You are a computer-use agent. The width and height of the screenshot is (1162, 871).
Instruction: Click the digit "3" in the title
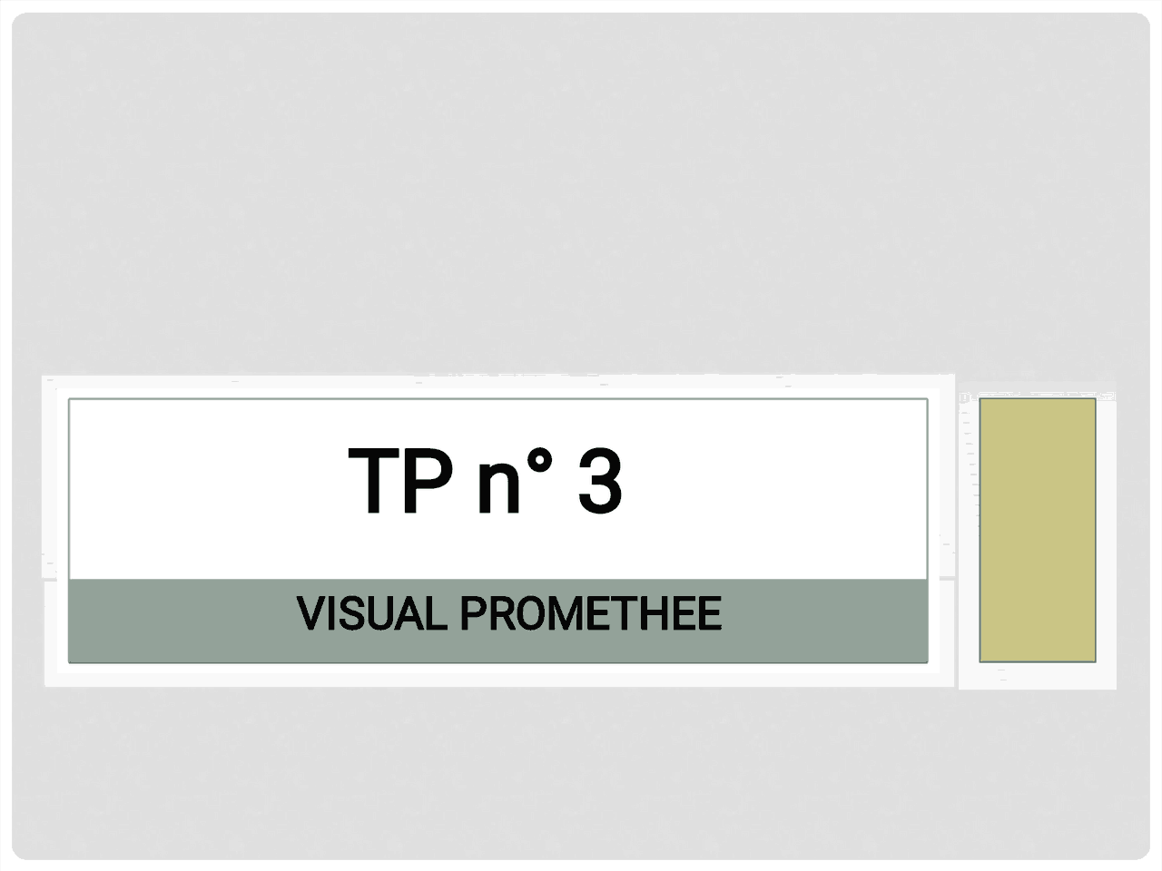coord(600,481)
